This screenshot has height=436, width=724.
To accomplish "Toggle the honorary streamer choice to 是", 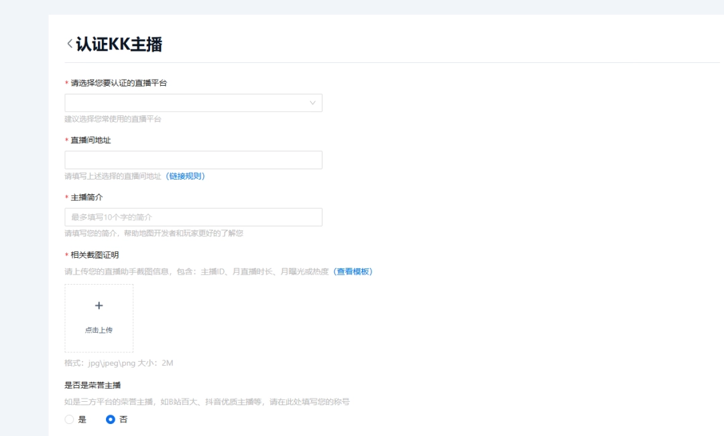I will [x=69, y=419].
